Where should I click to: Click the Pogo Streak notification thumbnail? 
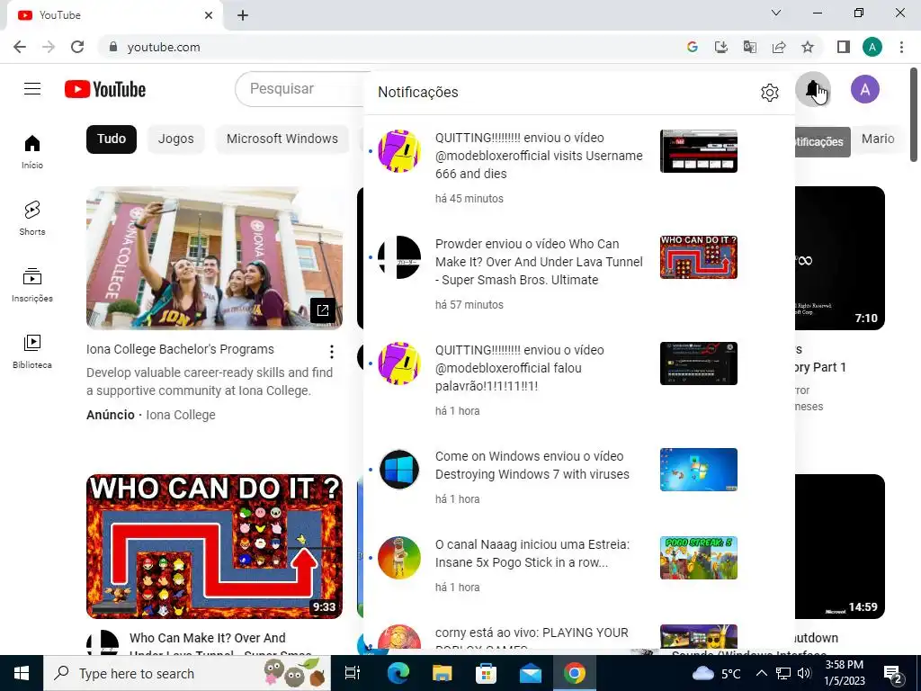(698, 558)
